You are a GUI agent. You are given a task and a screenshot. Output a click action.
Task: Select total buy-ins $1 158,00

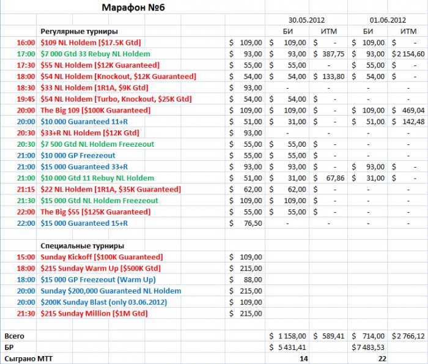coord(287,336)
